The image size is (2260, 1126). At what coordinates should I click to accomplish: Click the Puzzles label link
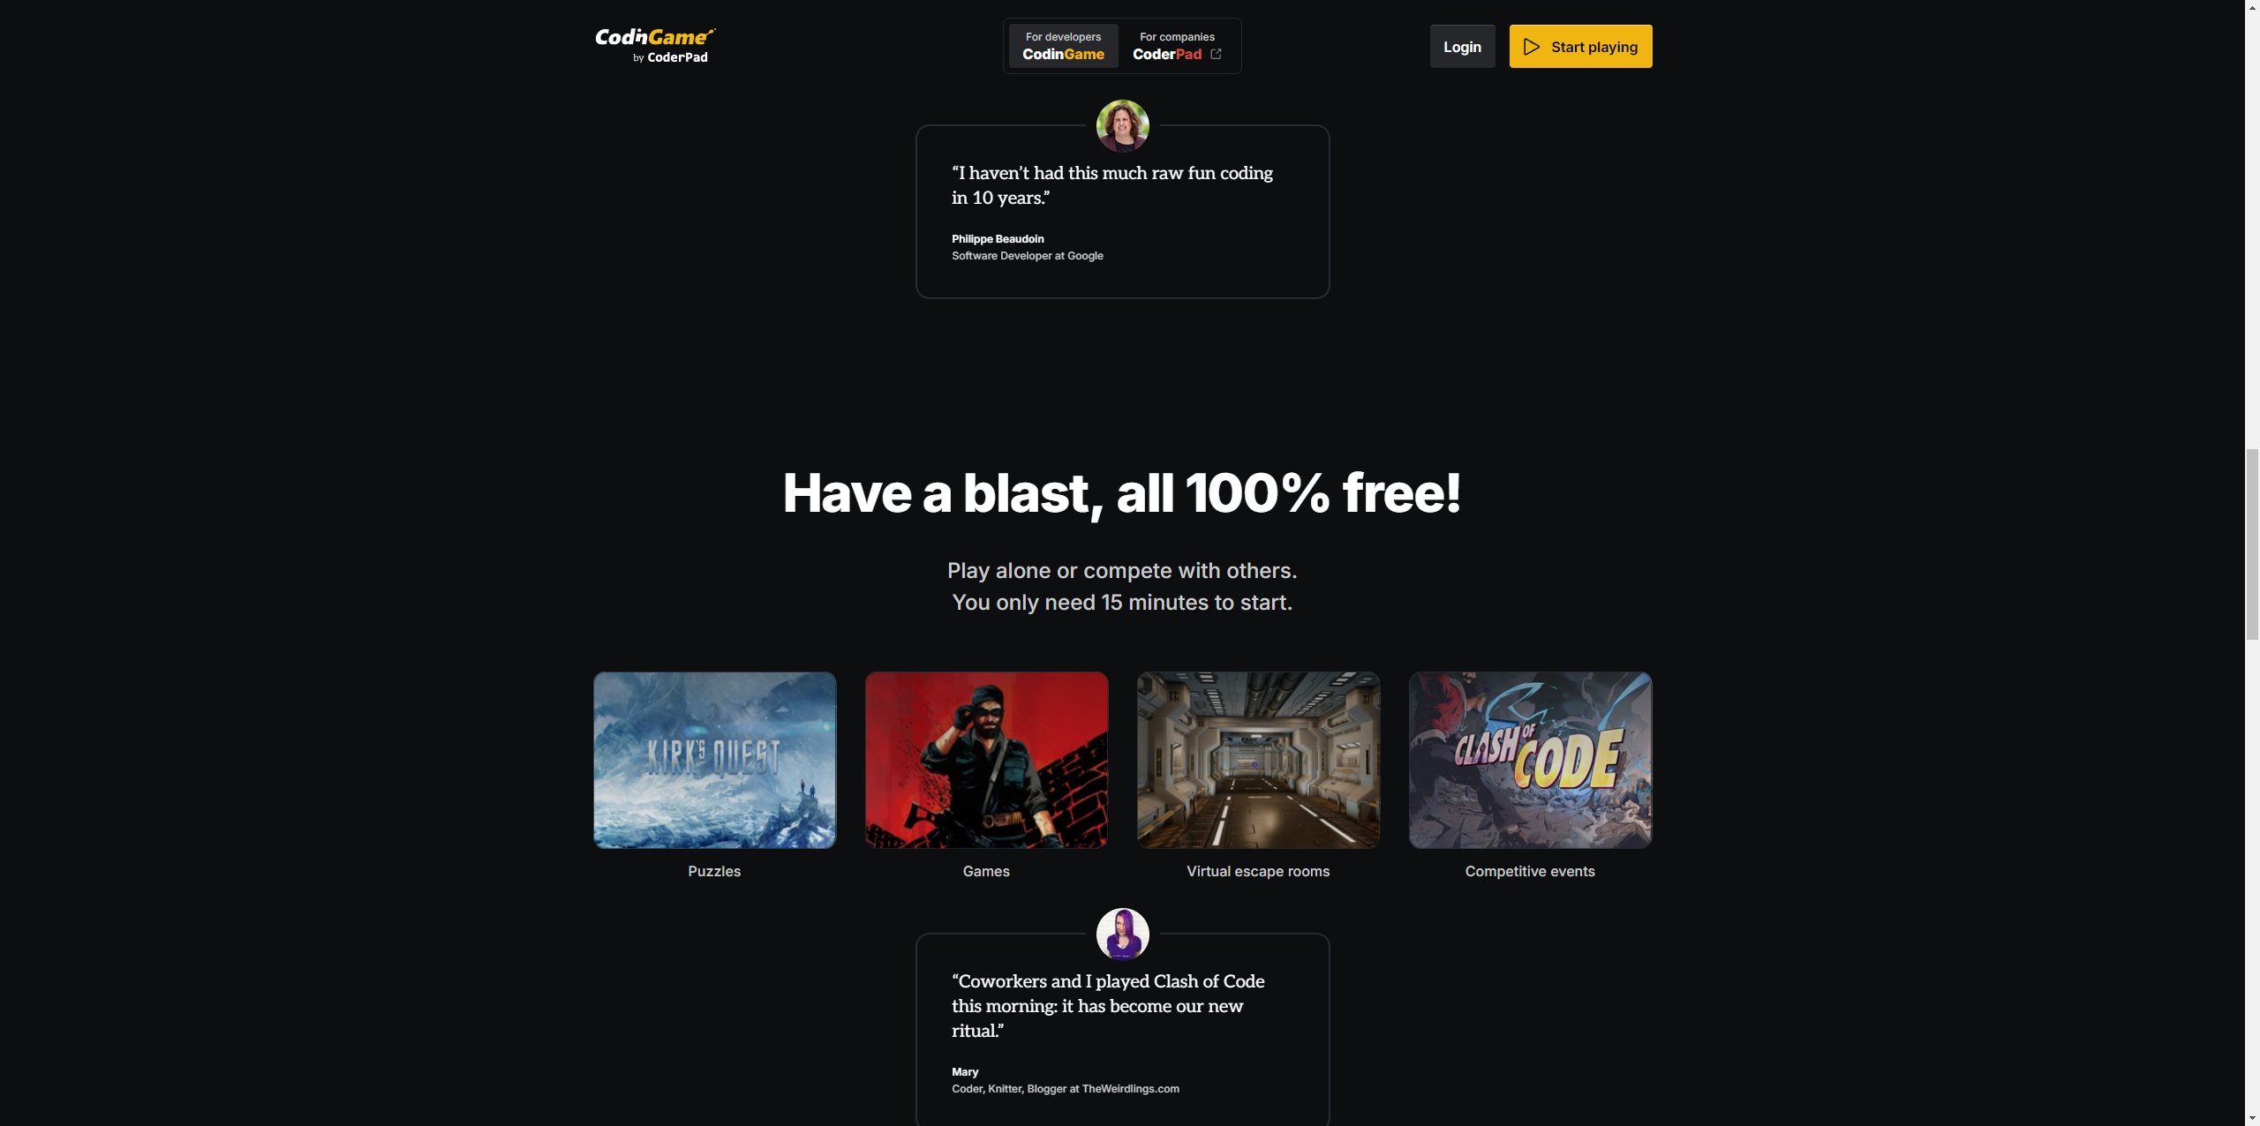click(x=714, y=871)
